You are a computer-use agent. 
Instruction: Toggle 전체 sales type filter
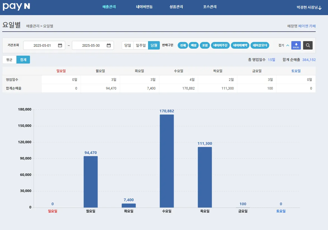pyautogui.click(x=183, y=45)
